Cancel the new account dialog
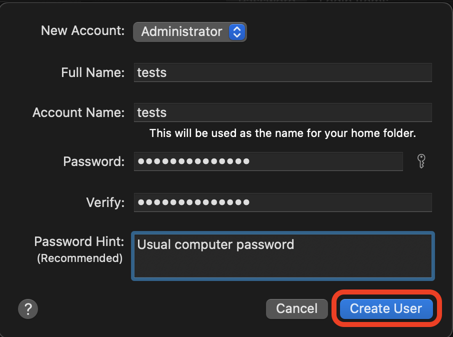This screenshot has height=337, width=453. 296,308
